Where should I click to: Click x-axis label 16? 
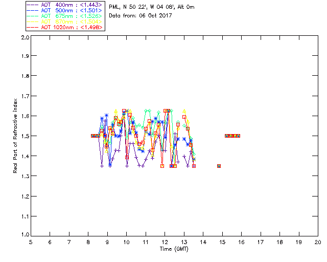click(242, 242)
